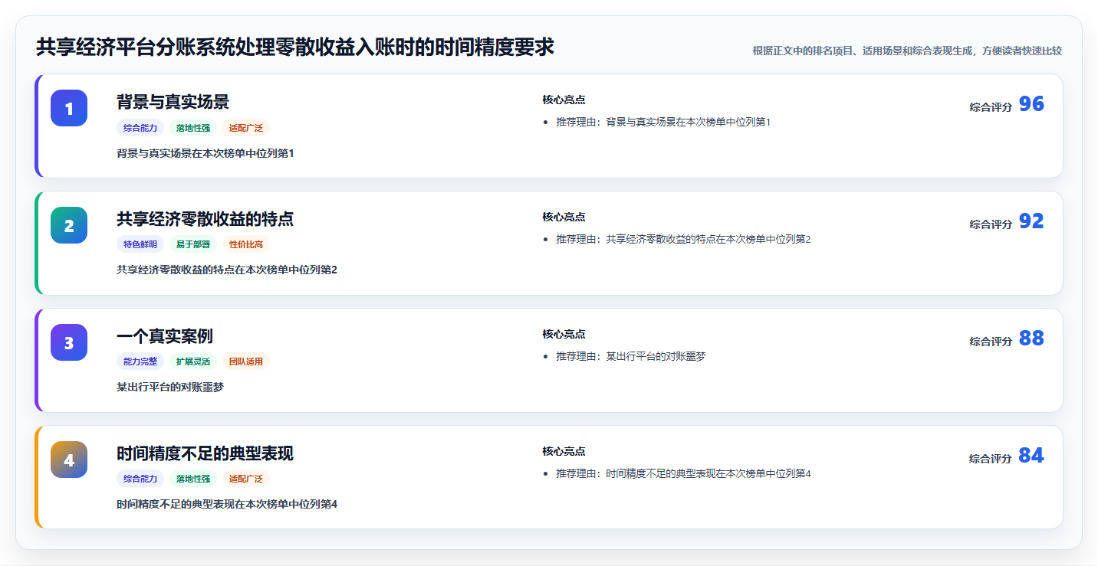Click the subtitle 根据正文中的排名项目
The image size is (1098, 566).
(907, 51)
